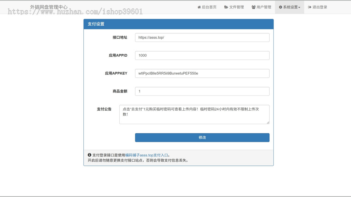This screenshot has height=197, width=351.
Task: Click the textarea resize grip corner
Action: (x=268, y=122)
